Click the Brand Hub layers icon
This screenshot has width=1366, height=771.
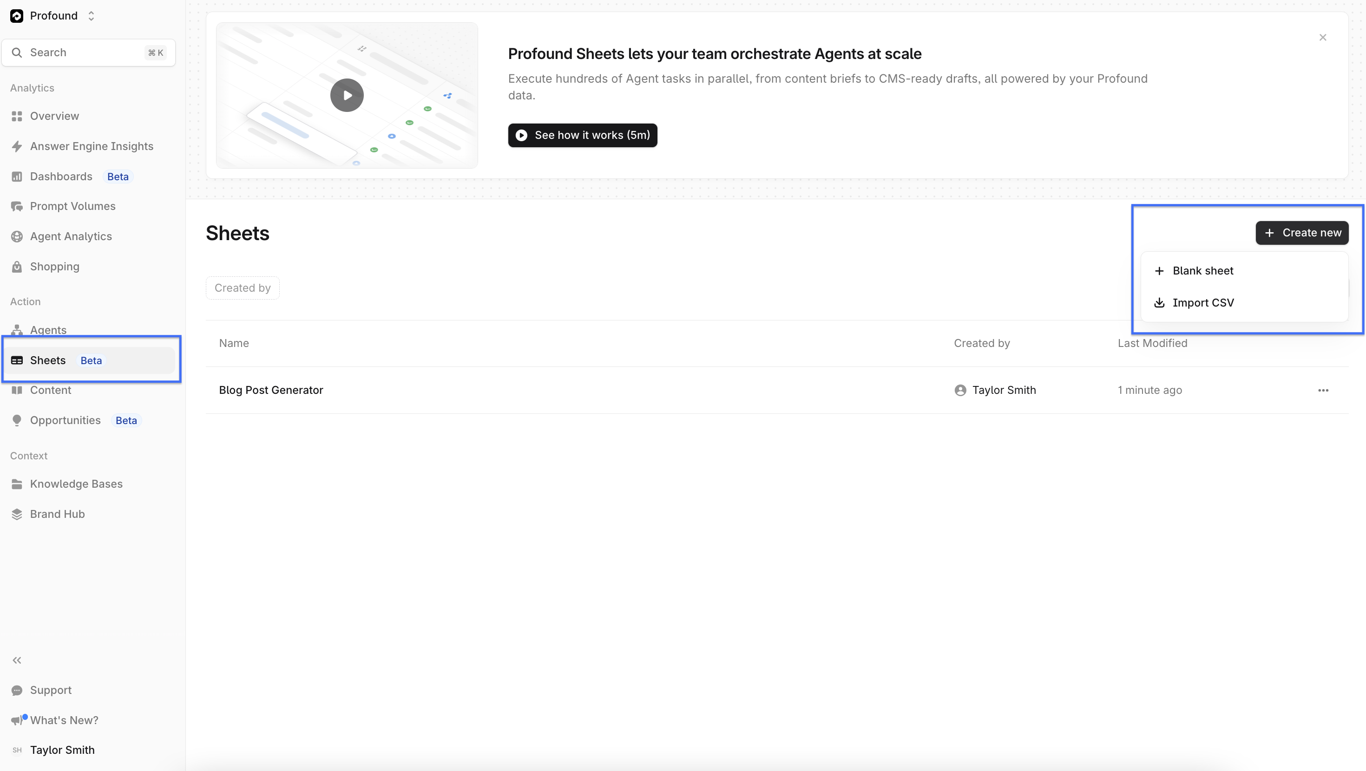click(17, 514)
